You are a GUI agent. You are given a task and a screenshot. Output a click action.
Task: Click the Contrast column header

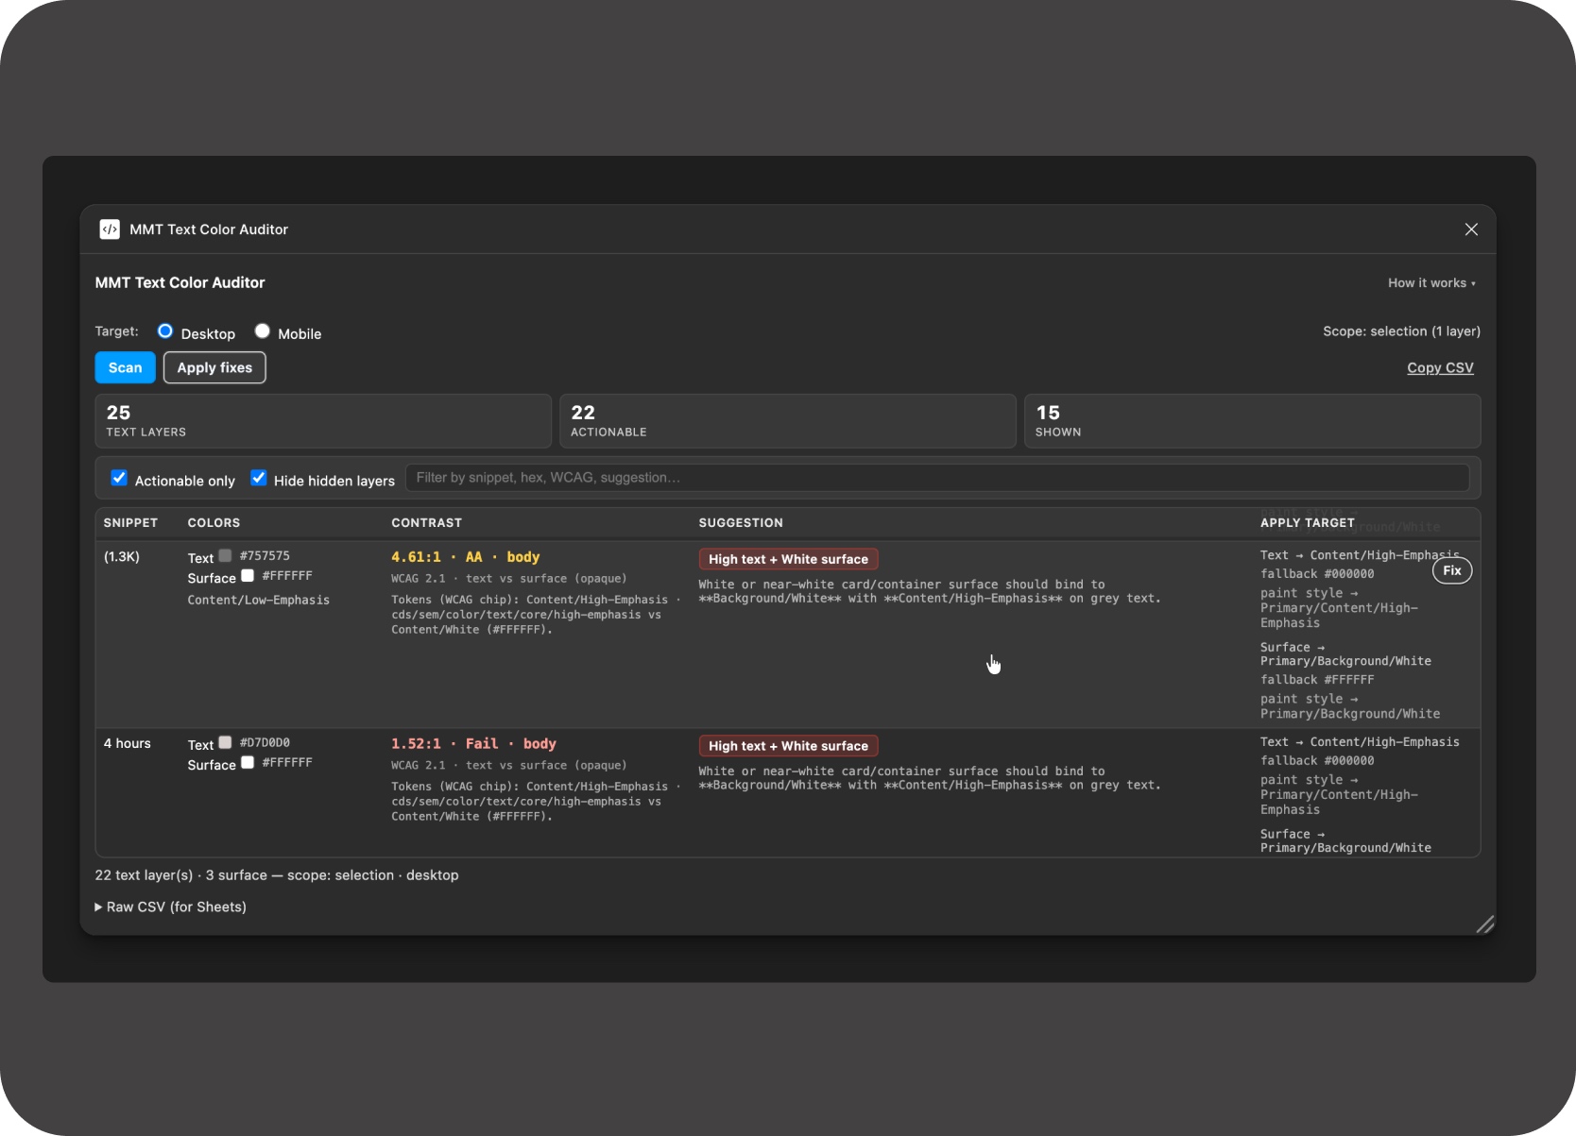tap(427, 522)
